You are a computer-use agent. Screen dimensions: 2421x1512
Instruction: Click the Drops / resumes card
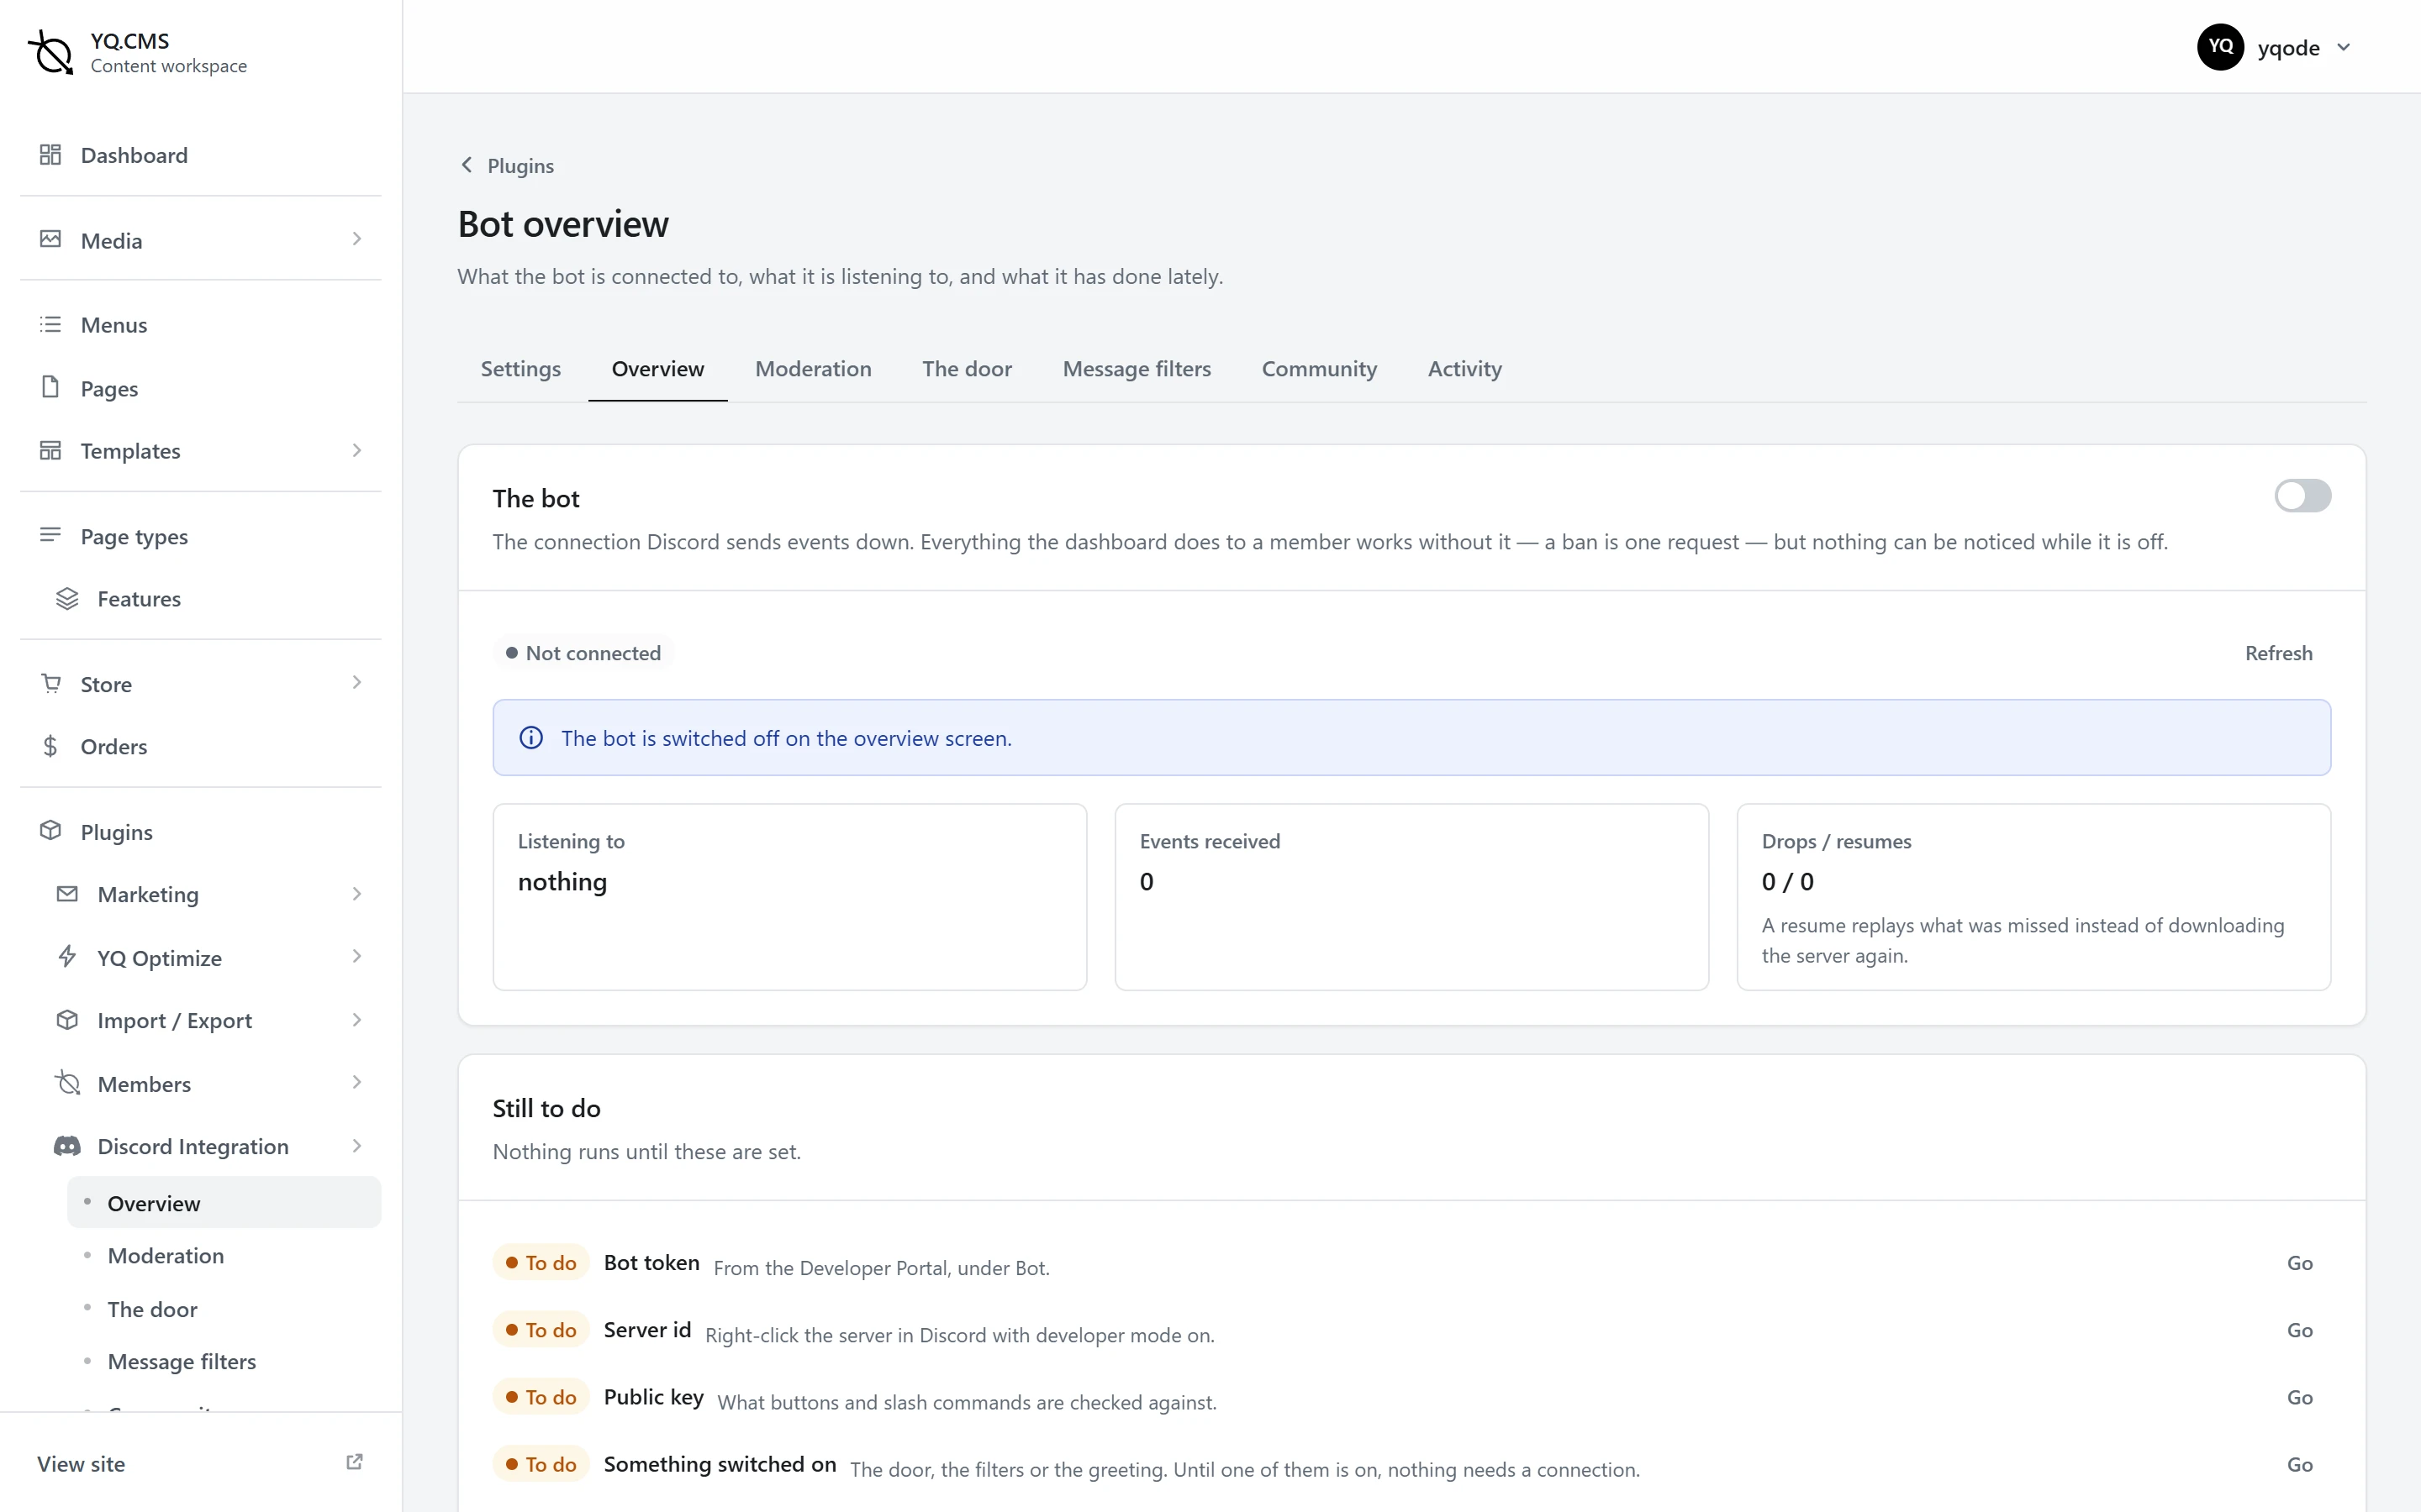point(2033,897)
